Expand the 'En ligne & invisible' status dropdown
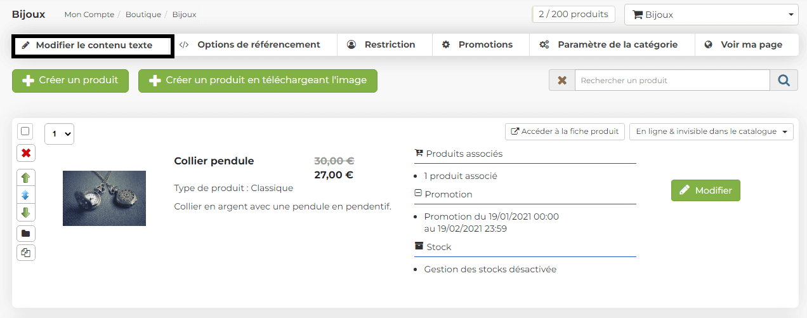The image size is (807, 318). 711,131
